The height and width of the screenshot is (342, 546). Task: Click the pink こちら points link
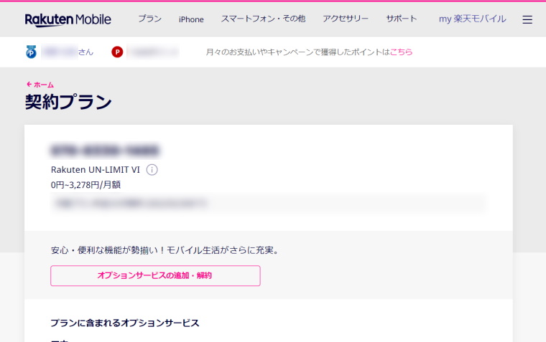(x=401, y=52)
